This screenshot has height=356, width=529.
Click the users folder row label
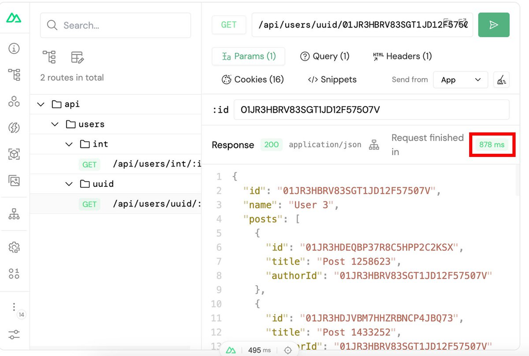coord(91,124)
